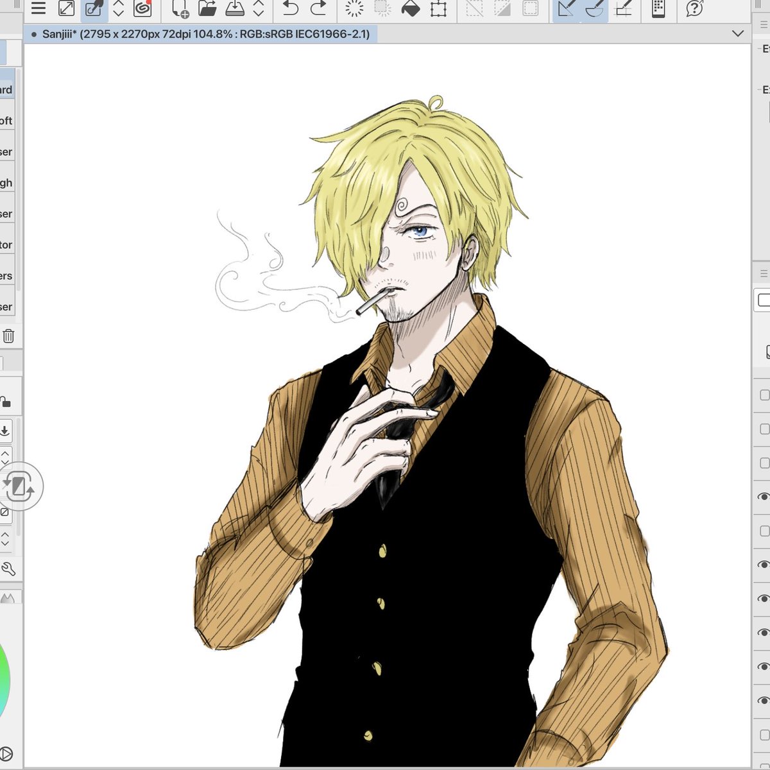The width and height of the screenshot is (770, 770).
Task: Open the wrench settings icon
Action: [x=8, y=569]
